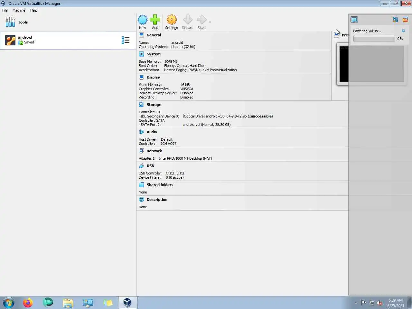Open the android machine tools menu button
Screen dimensions: 412x309
click(126, 40)
